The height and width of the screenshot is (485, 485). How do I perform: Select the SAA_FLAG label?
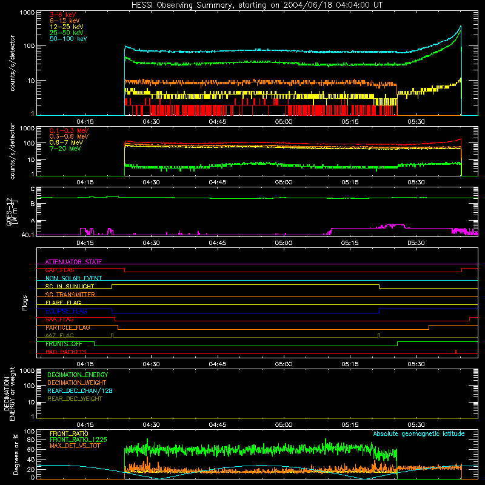[x=59, y=319]
